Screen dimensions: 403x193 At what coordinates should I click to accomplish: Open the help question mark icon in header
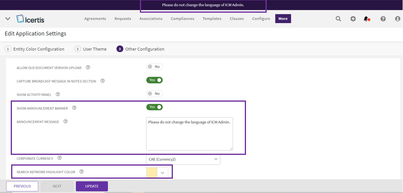[x=383, y=19]
